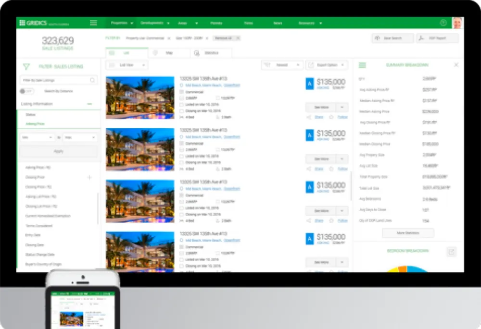Open the Min price dropdown
Screen dimensions: 481x329
37,137
